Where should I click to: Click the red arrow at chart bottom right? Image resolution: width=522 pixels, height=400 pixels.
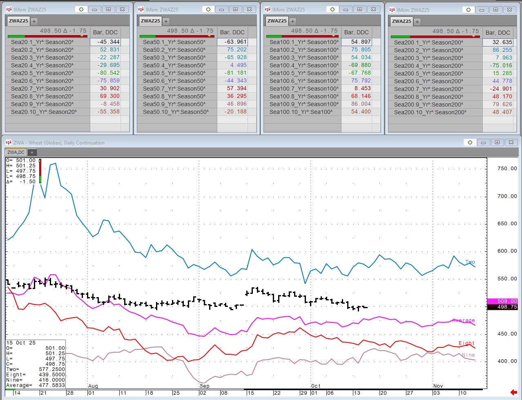click(x=513, y=392)
